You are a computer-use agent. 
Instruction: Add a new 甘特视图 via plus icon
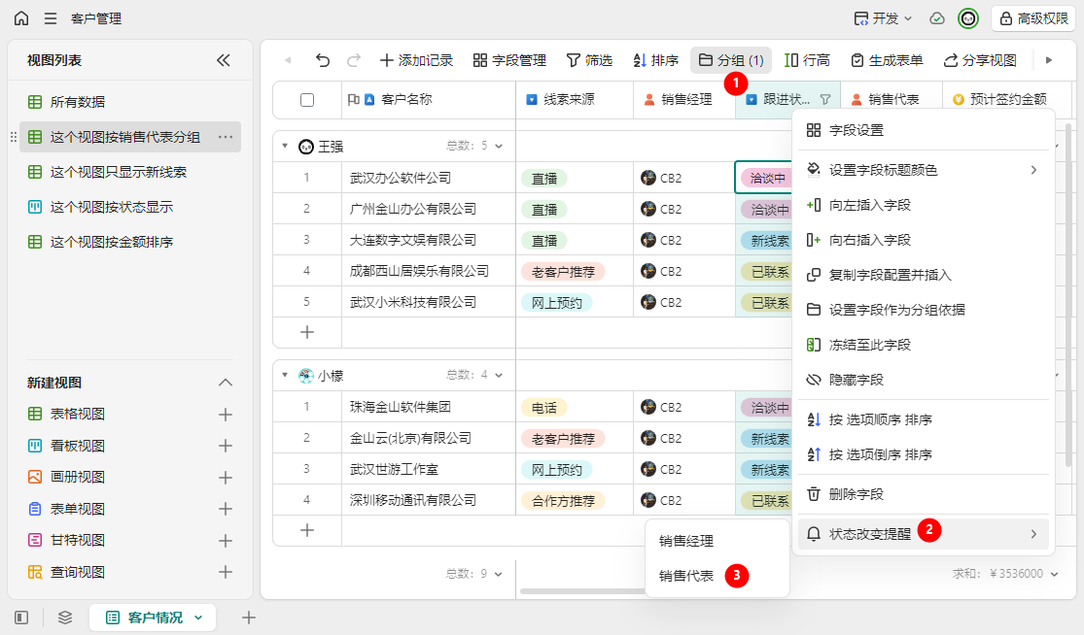click(226, 541)
